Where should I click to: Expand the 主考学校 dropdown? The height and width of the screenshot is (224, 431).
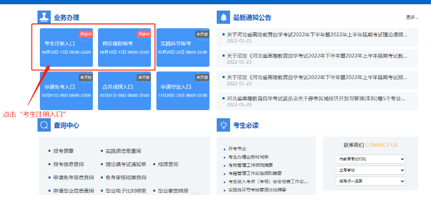tap(370, 170)
